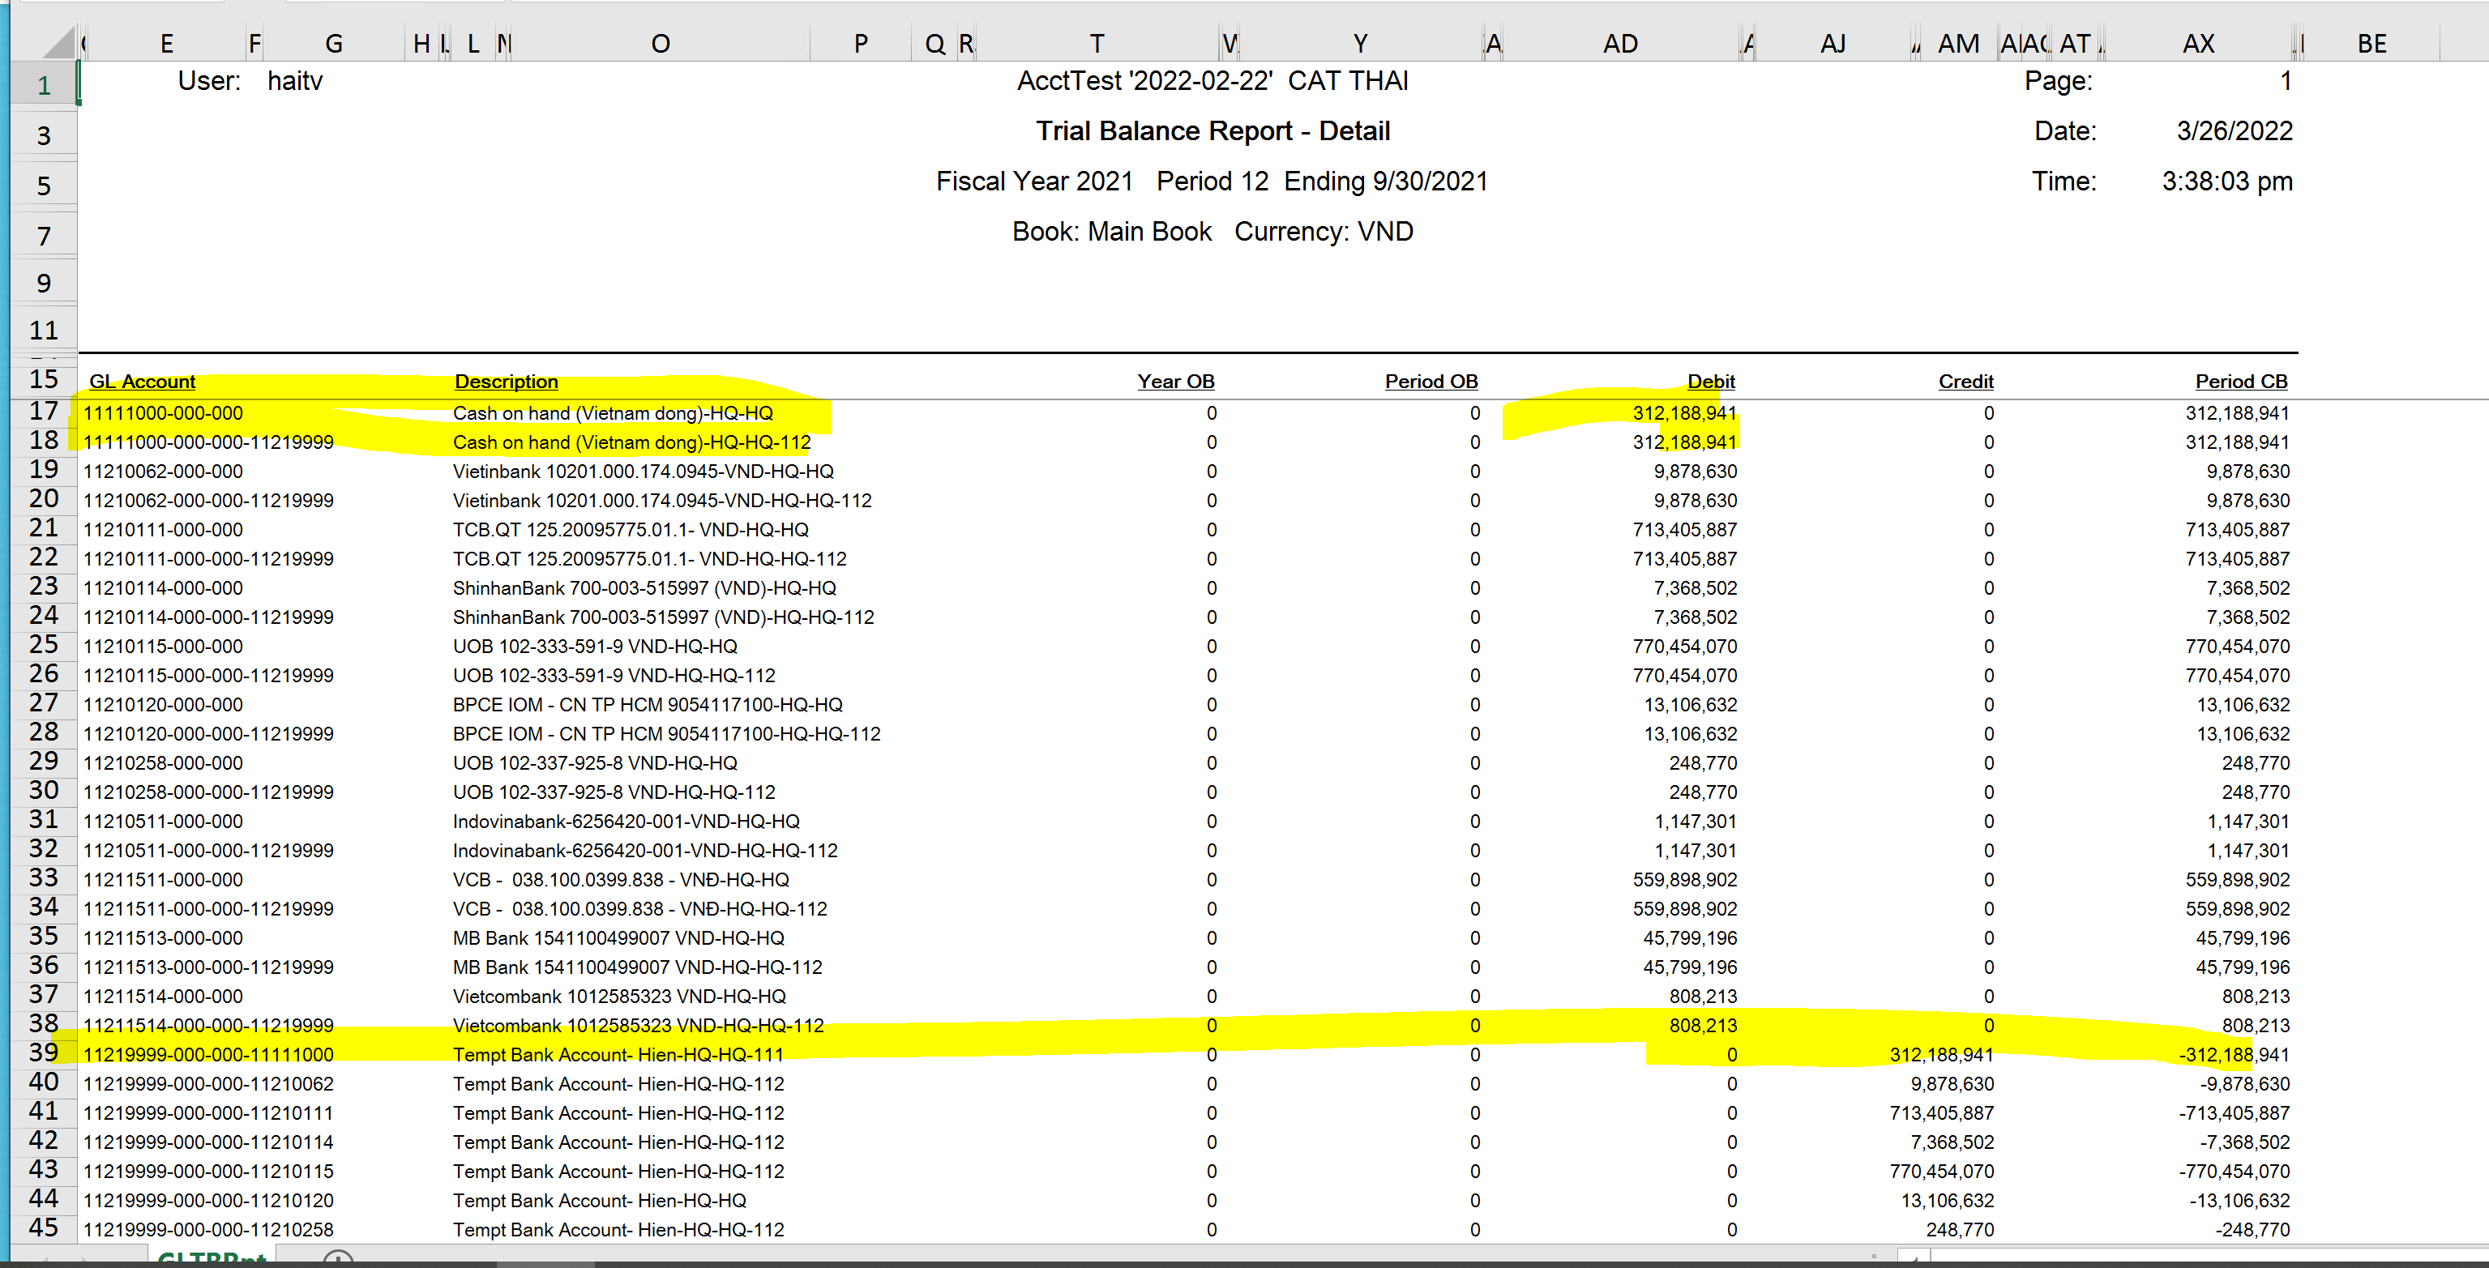The width and height of the screenshot is (2489, 1268).
Task: Select row 1 header
Action: click(44, 85)
